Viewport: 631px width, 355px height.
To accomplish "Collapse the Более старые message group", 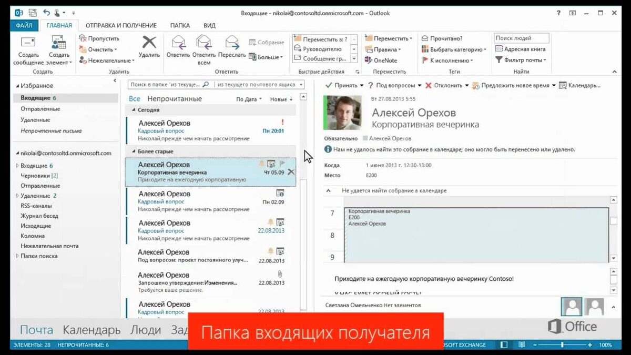I will tap(134, 152).
